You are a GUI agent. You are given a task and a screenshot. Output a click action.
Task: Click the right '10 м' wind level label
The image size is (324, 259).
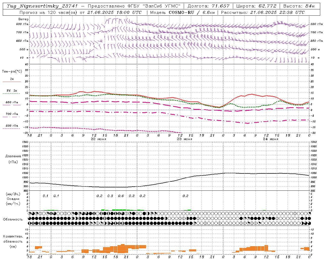[315, 58]
